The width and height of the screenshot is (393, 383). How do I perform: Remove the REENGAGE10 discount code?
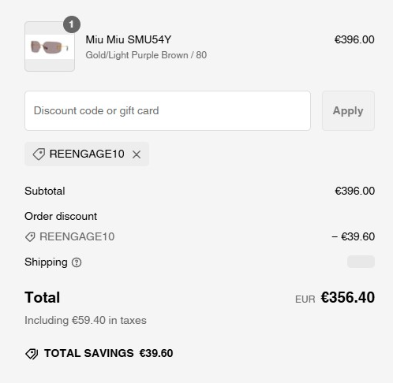pos(137,154)
